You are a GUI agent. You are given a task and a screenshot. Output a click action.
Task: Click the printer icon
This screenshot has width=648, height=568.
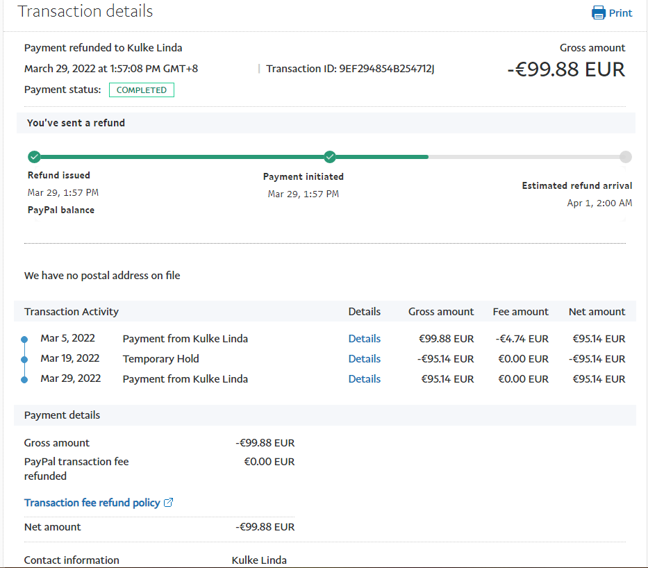tap(598, 12)
